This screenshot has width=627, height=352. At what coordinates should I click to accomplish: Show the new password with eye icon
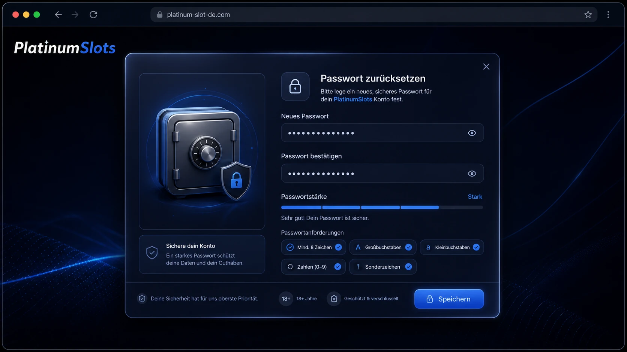472,133
